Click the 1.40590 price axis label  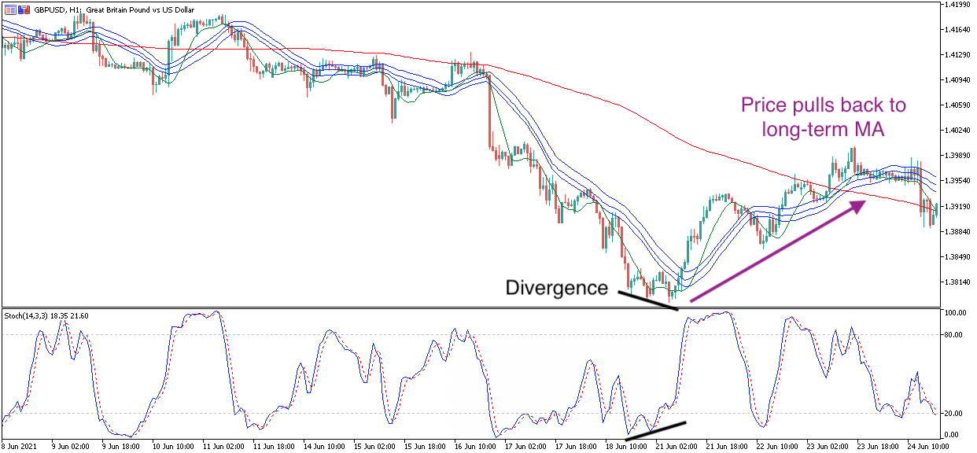coord(956,105)
